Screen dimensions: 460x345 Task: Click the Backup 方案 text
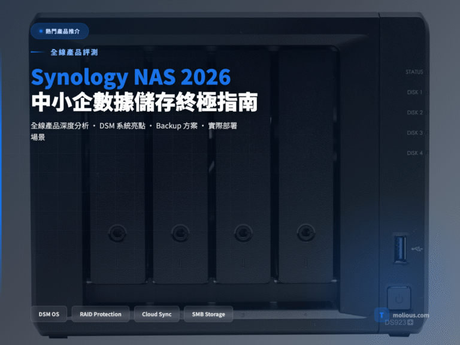[x=177, y=126]
